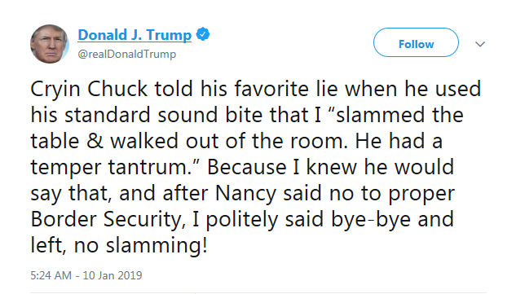View the circular profile avatar photo
516x294 pixels.
(x=50, y=44)
